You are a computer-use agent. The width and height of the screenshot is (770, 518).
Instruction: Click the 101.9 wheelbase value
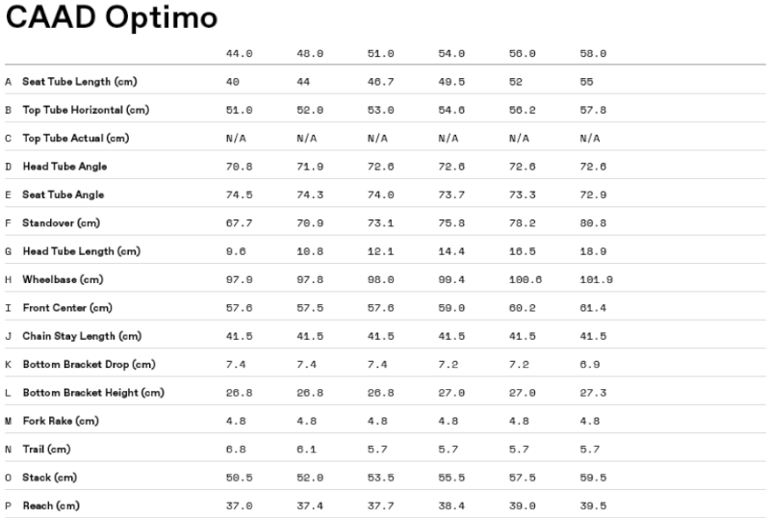coord(596,279)
